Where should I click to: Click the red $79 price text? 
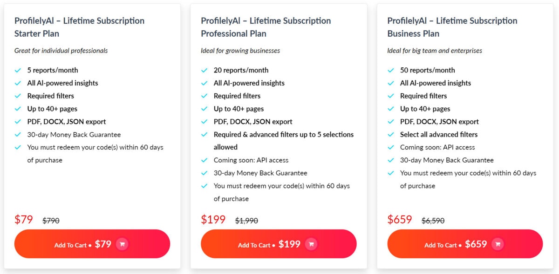24,219
